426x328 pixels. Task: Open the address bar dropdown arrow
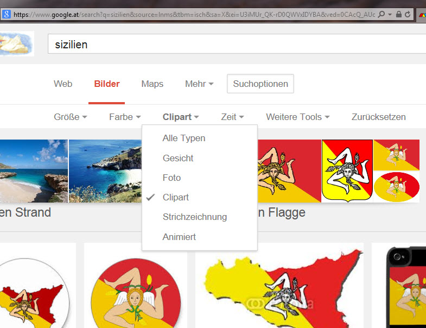390,15
